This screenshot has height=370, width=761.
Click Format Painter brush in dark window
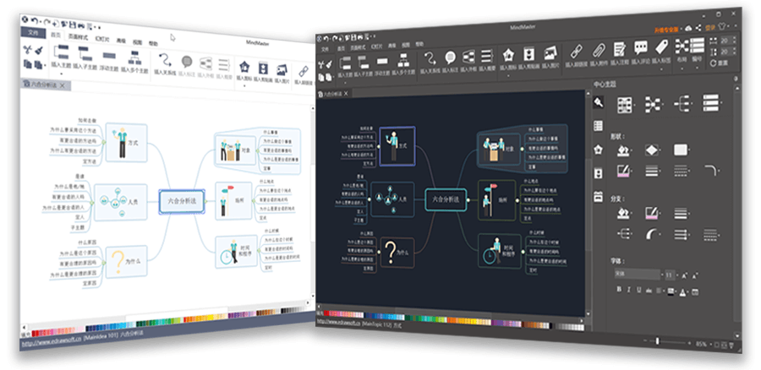coord(329,64)
